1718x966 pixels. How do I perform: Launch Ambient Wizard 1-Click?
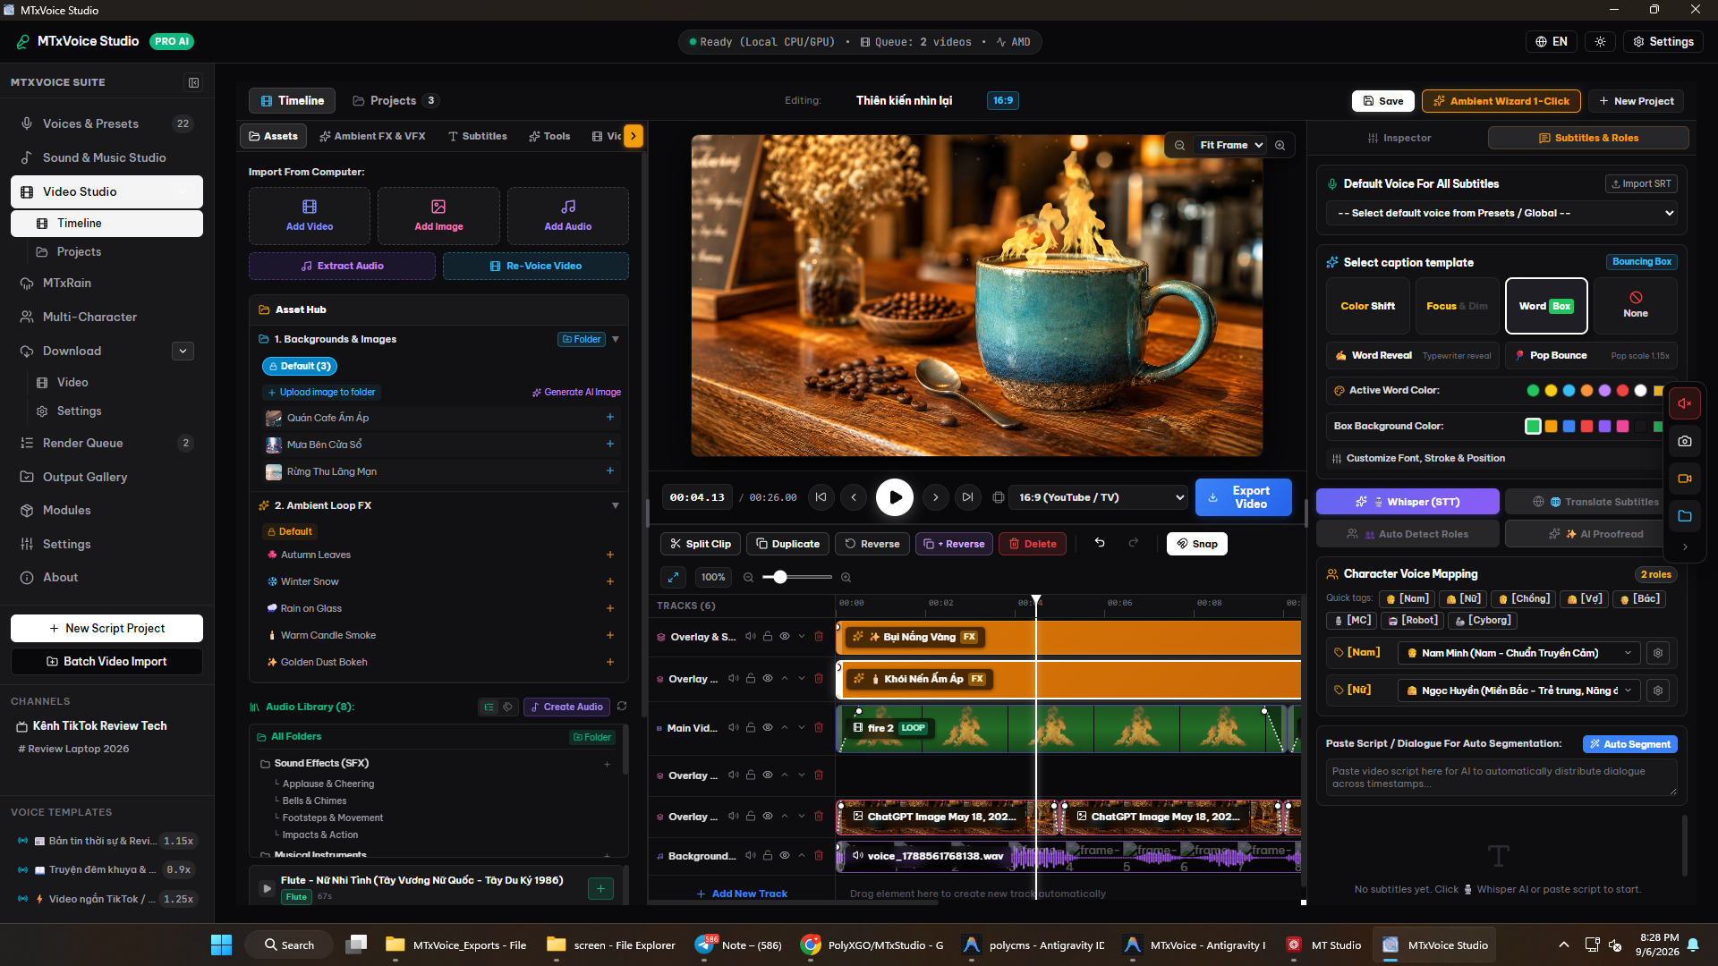tap(1501, 101)
